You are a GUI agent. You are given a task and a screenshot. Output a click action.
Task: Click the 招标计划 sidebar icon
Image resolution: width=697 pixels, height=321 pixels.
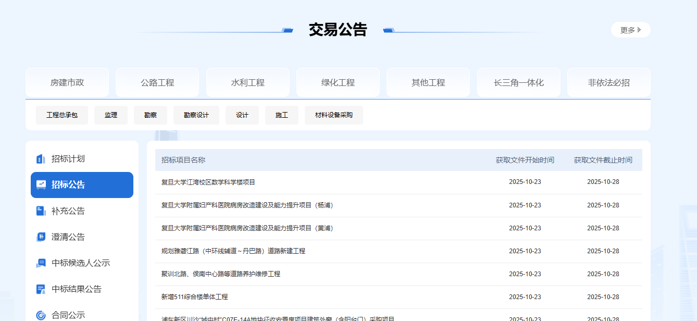click(x=41, y=159)
